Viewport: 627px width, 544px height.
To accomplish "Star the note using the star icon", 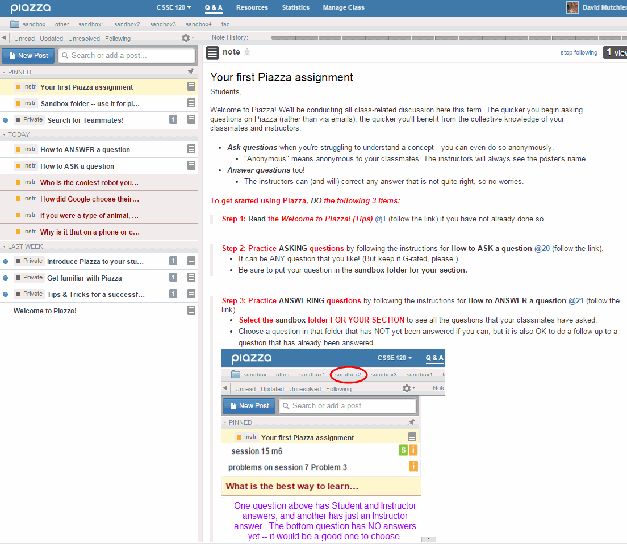I will [x=247, y=52].
